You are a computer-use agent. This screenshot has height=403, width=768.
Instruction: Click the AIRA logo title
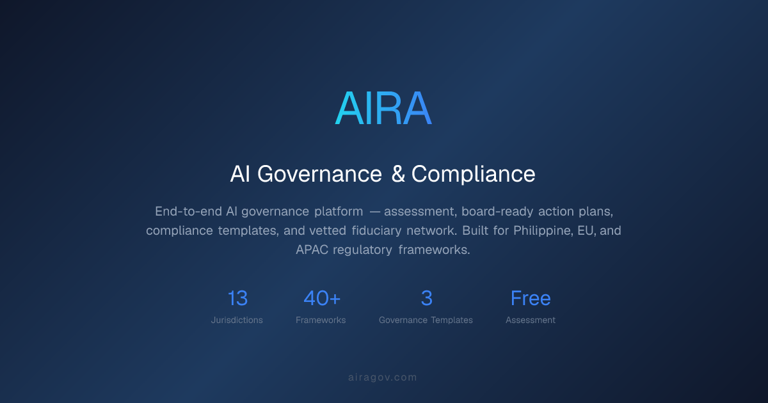pos(383,108)
